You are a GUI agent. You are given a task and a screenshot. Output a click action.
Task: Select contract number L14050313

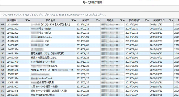18,45
